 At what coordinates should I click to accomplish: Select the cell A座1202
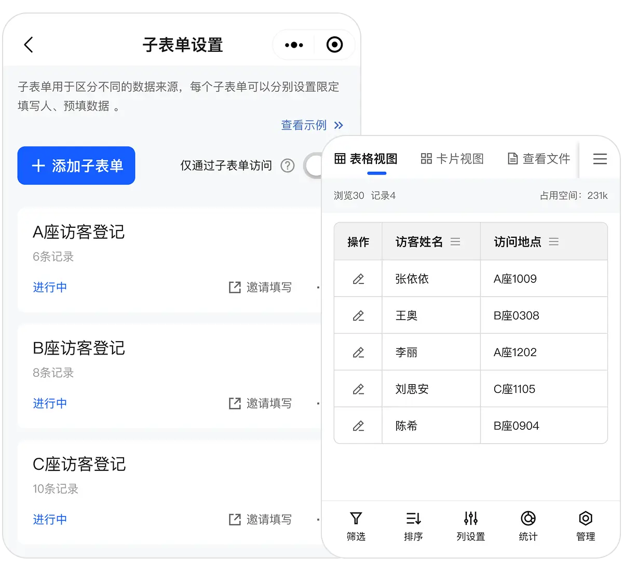[x=544, y=352]
